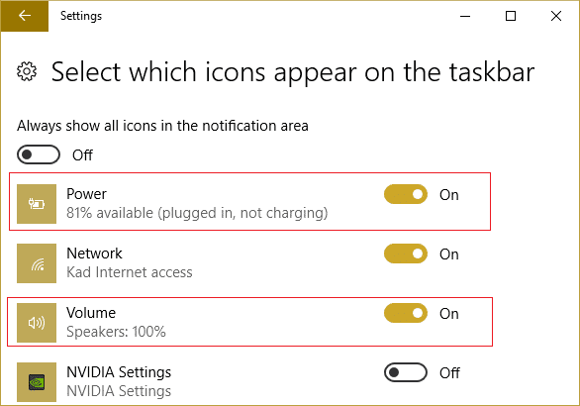580x406 pixels.
Task: Click the Speakers: 100% status text
Action: click(116, 332)
